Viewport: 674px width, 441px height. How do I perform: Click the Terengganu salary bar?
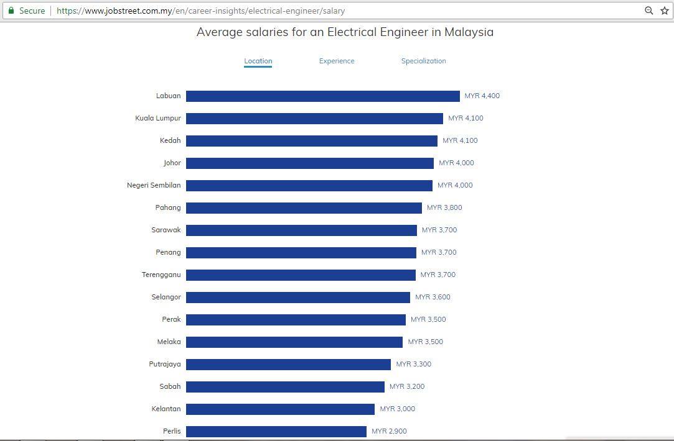(301, 275)
